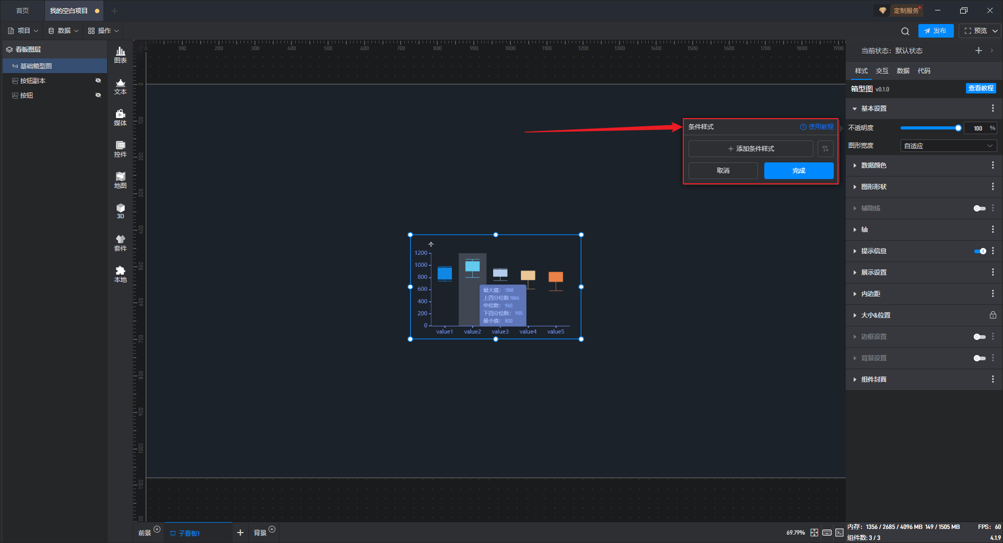Click the 不透明度 opacity slider
1003x543 pixels.
(930, 128)
